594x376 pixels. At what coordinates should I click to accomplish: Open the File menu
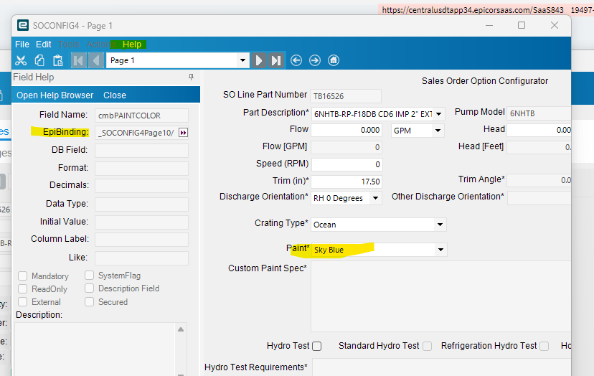tap(22, 44)
